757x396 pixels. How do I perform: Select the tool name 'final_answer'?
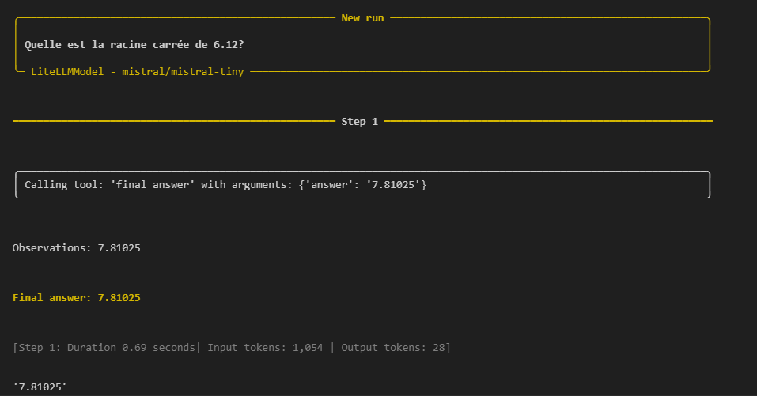[153, 184]
